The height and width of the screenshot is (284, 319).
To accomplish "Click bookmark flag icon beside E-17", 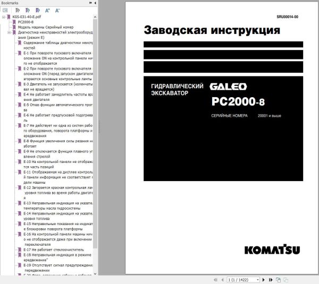I will [20, 249].
